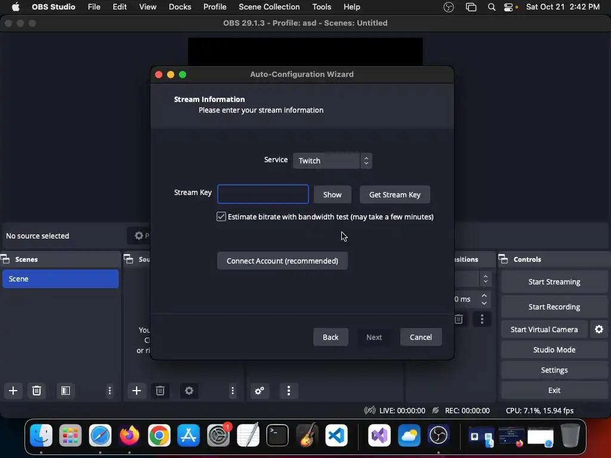Open Sources panel three-dot menu
The height and width of the screenshot is (458, 611).
point(233,391)
